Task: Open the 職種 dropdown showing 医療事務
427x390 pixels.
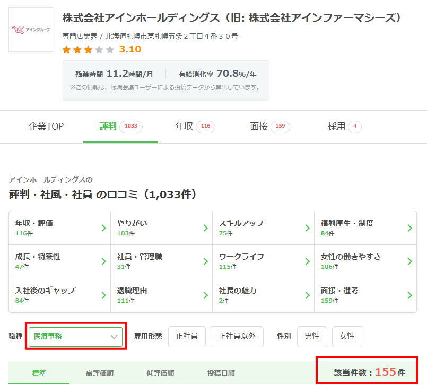Action: pyautogui.click(x=75, y=337)
